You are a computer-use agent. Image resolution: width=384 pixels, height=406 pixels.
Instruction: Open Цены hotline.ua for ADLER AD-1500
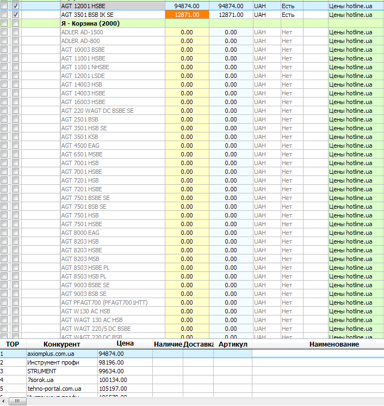[351, 32]
